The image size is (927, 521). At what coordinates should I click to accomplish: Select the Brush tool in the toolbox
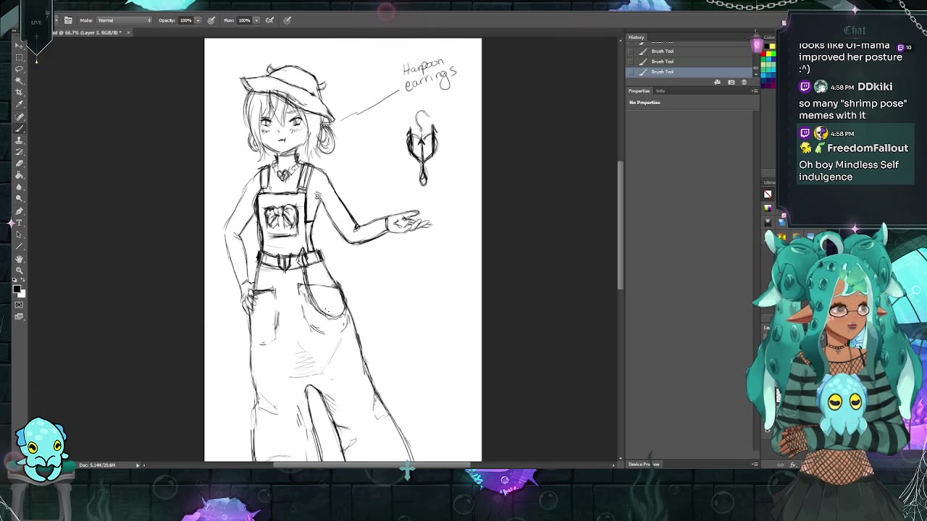click(20, 127)
